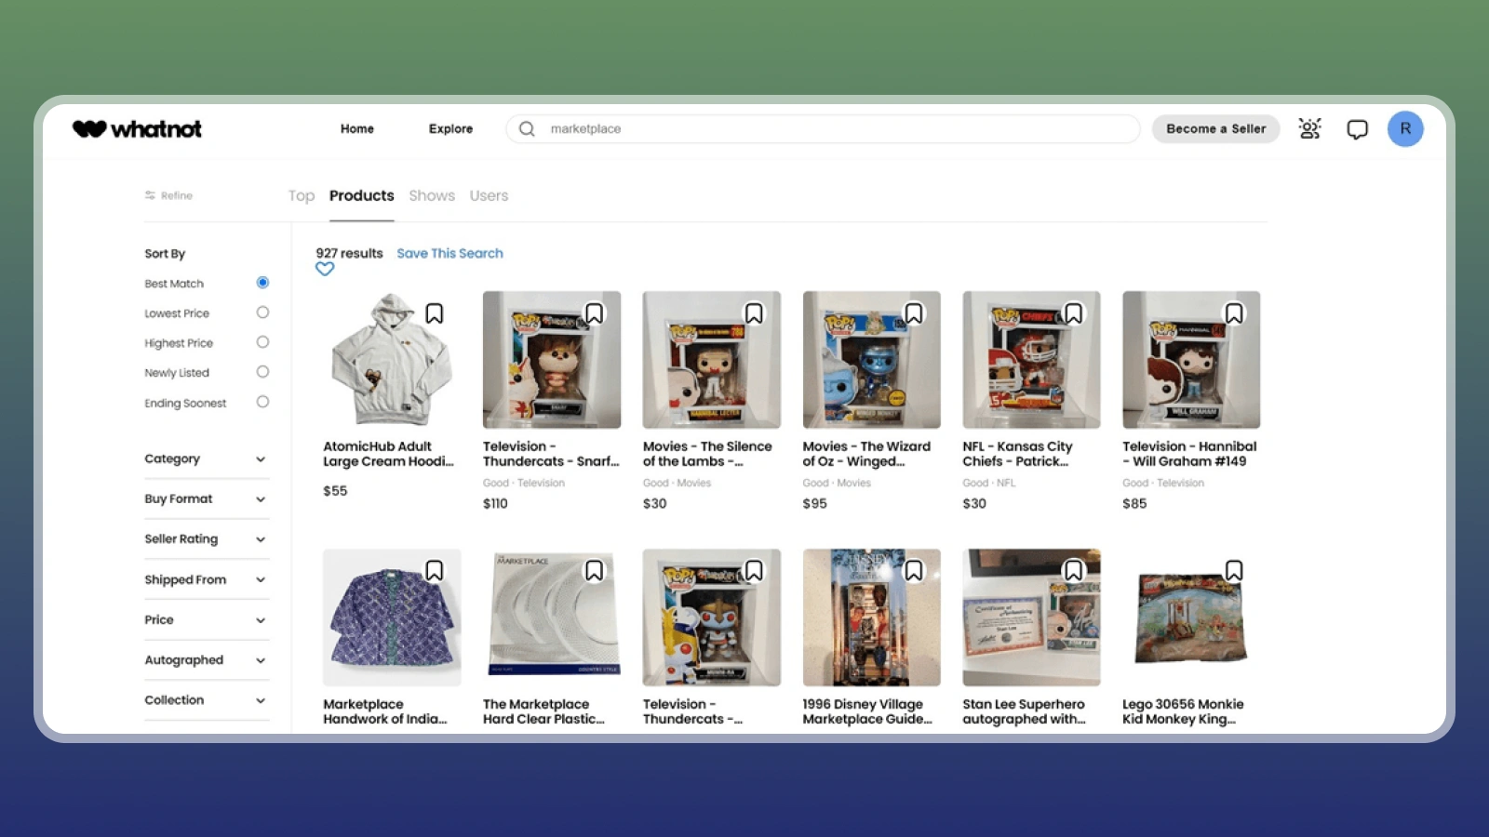
Task: Bookmark the Marketplace Handwork of India item
Action: (x=435, y=570)
